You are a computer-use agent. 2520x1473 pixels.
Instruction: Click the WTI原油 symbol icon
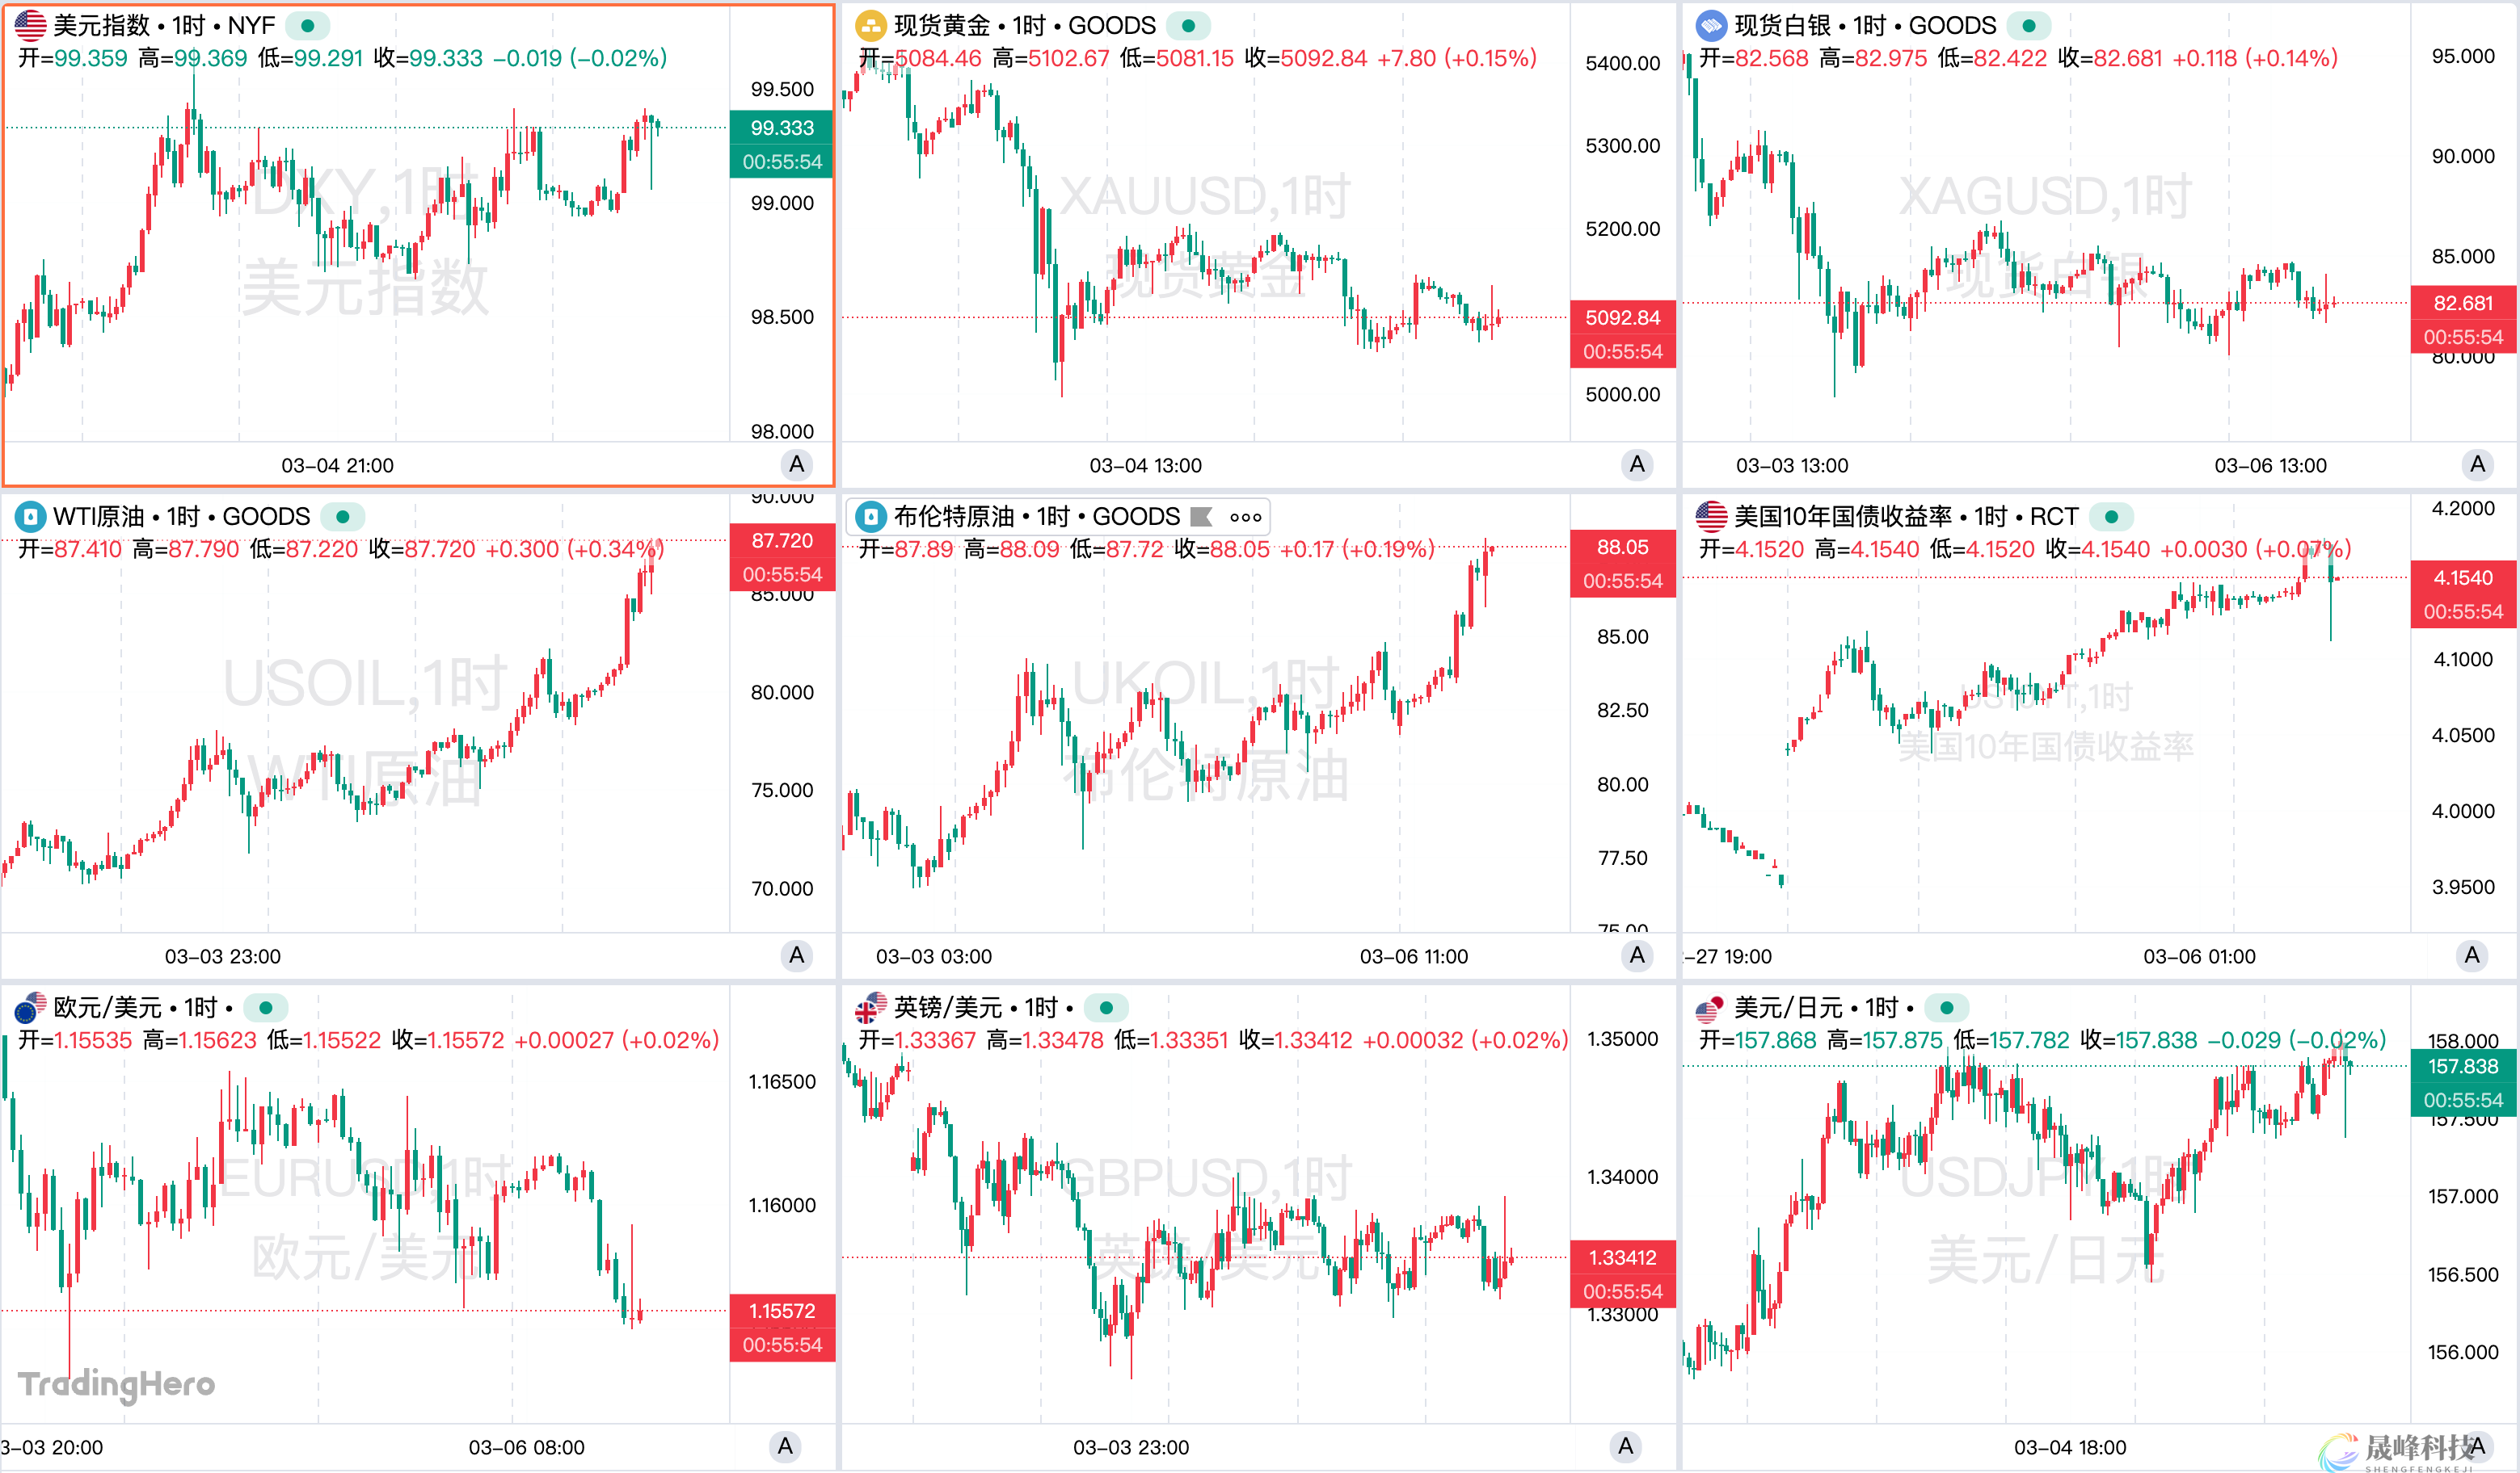tap(30, 517)
